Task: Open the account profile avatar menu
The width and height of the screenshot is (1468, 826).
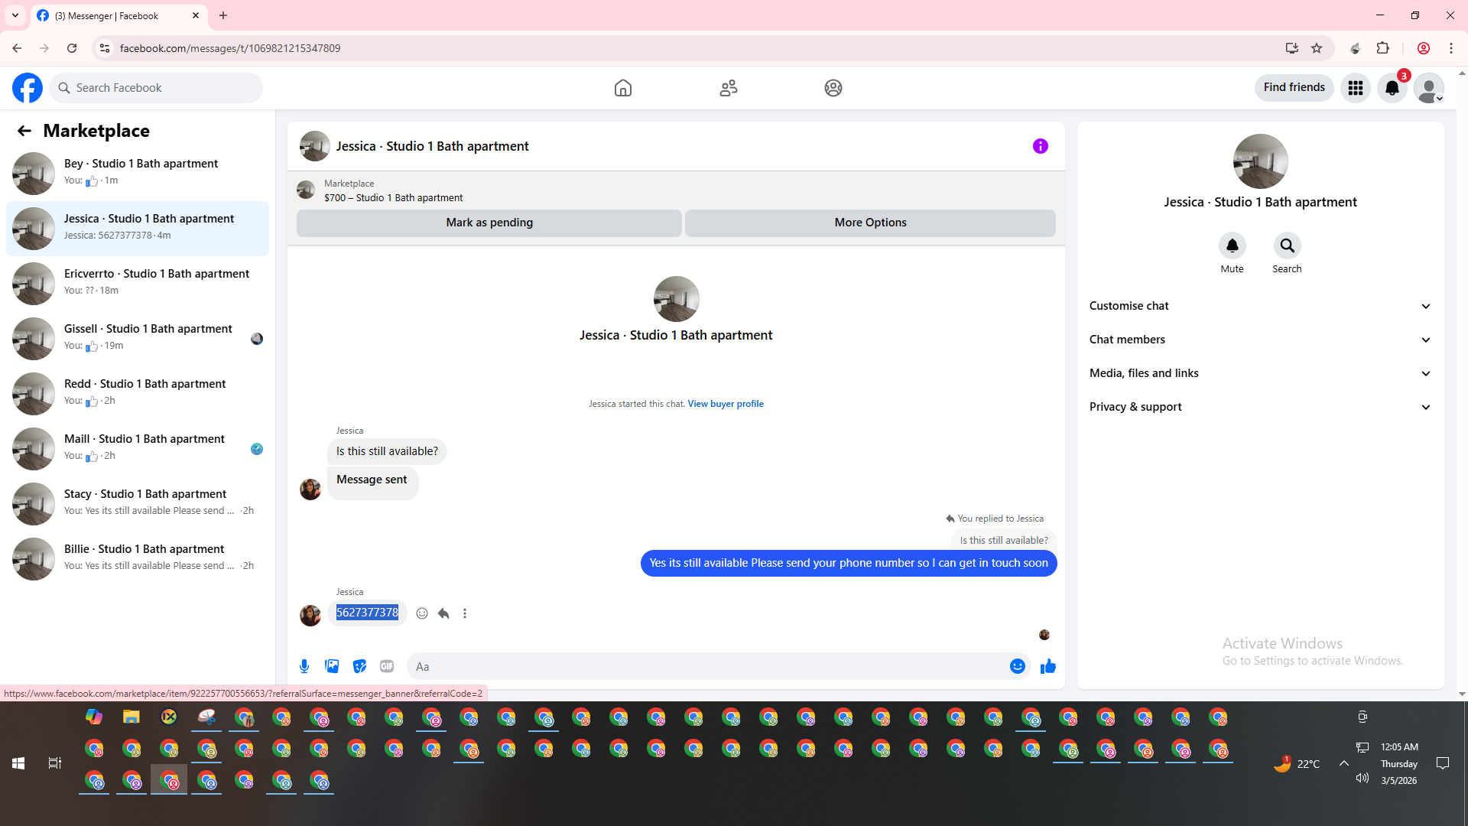Action: [x=1429, y=88]
